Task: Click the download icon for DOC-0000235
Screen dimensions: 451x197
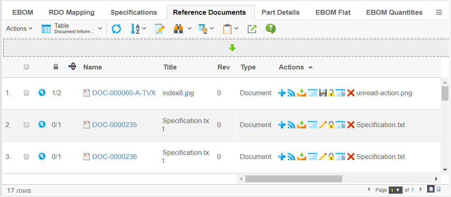Action: tap(301, 125)
